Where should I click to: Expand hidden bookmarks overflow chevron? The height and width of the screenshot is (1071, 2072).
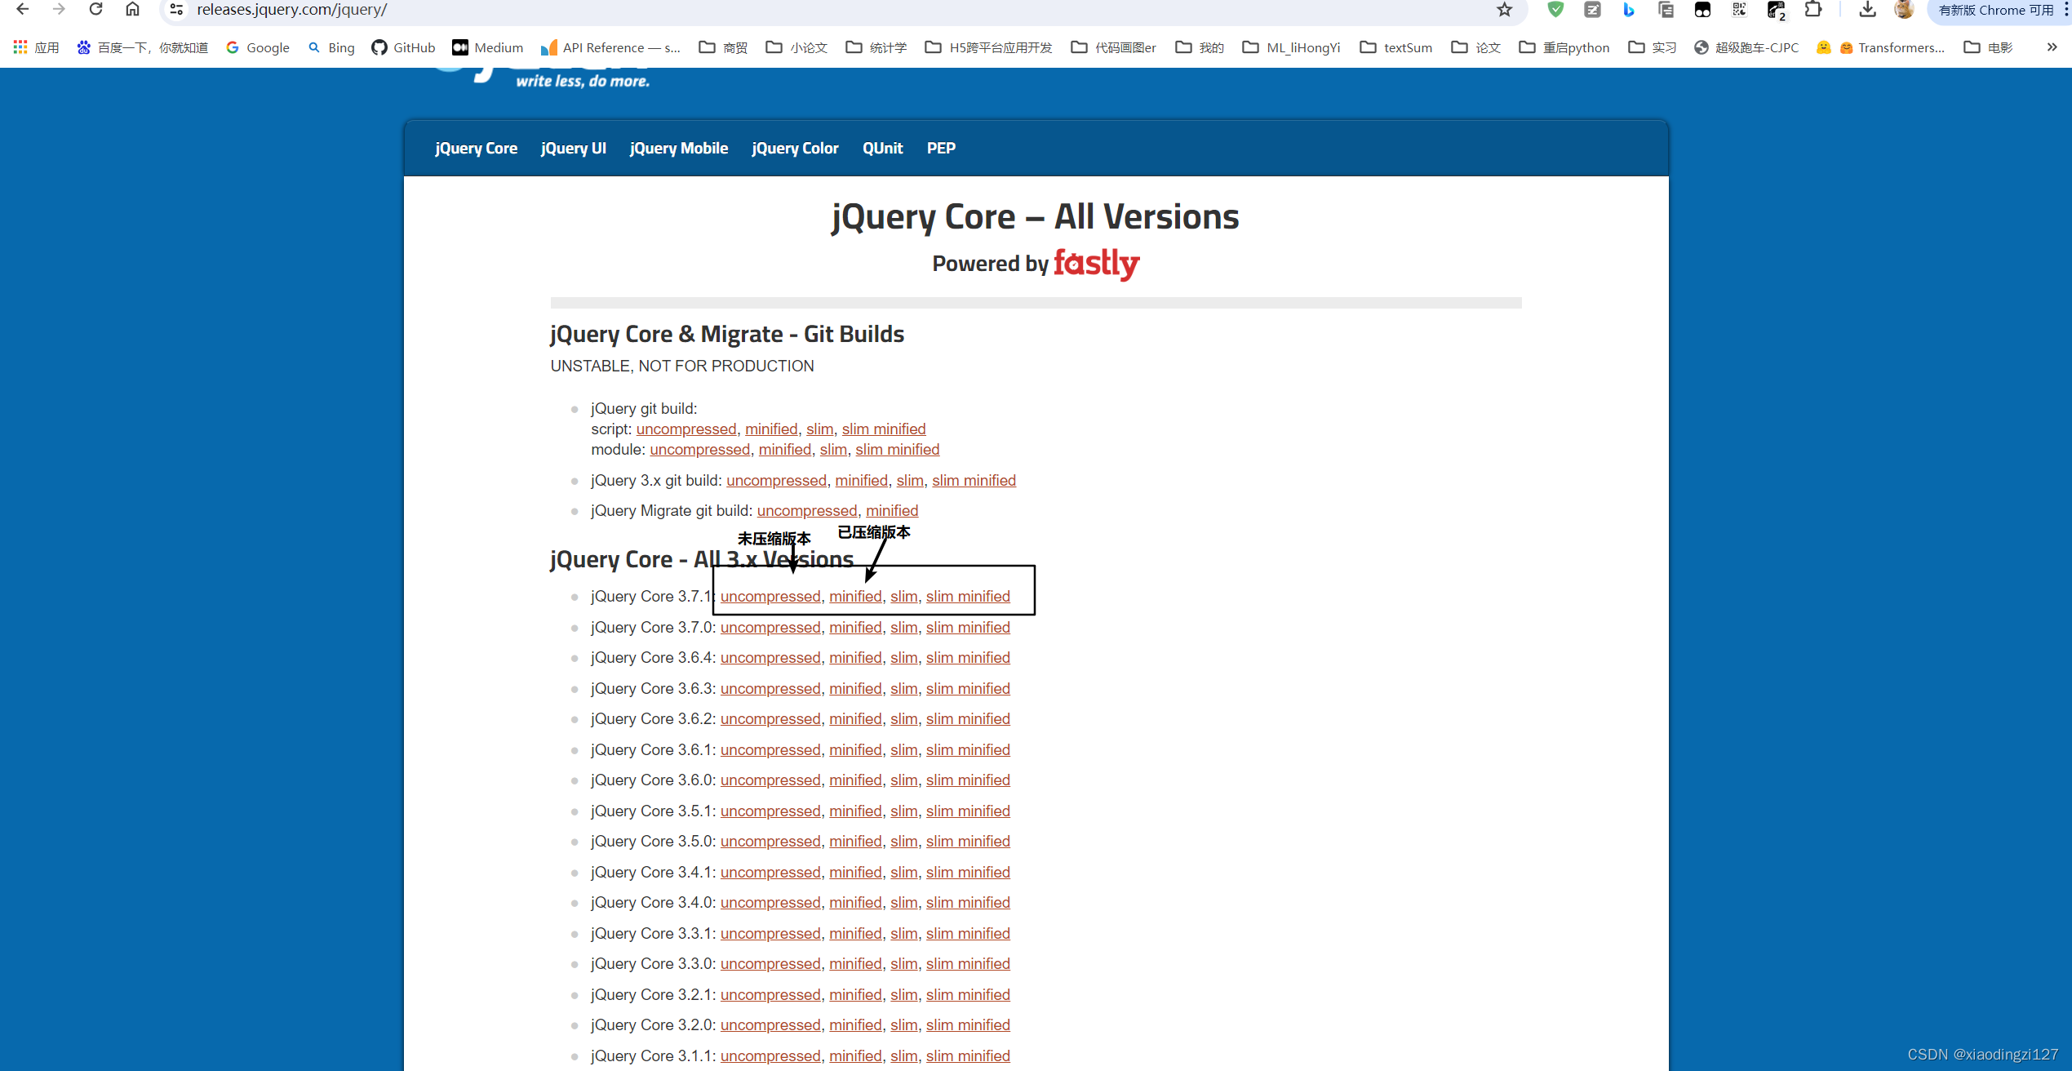2051,47
